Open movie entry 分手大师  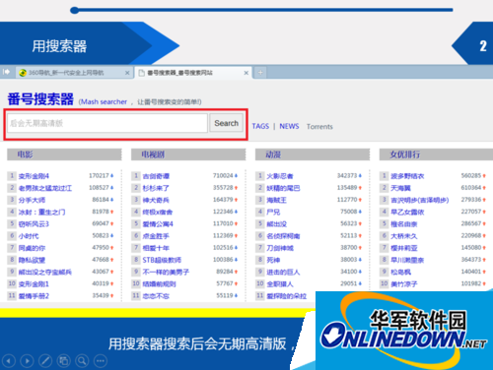[x=32, y=200]
